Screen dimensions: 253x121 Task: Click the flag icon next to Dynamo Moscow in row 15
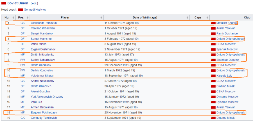[213, 97]
